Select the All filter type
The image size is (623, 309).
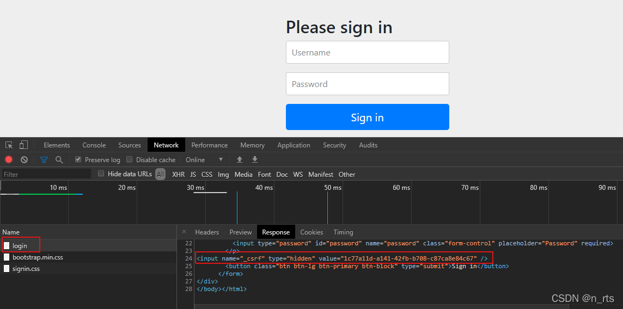point(160,174)
